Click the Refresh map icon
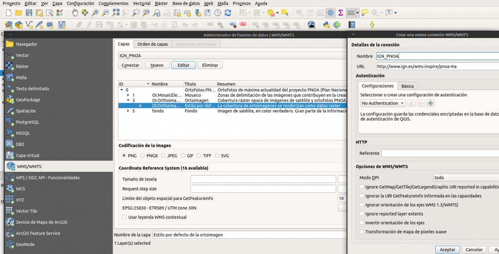The width and height of the screenshot is (499, 254). [x=228, y=13]
